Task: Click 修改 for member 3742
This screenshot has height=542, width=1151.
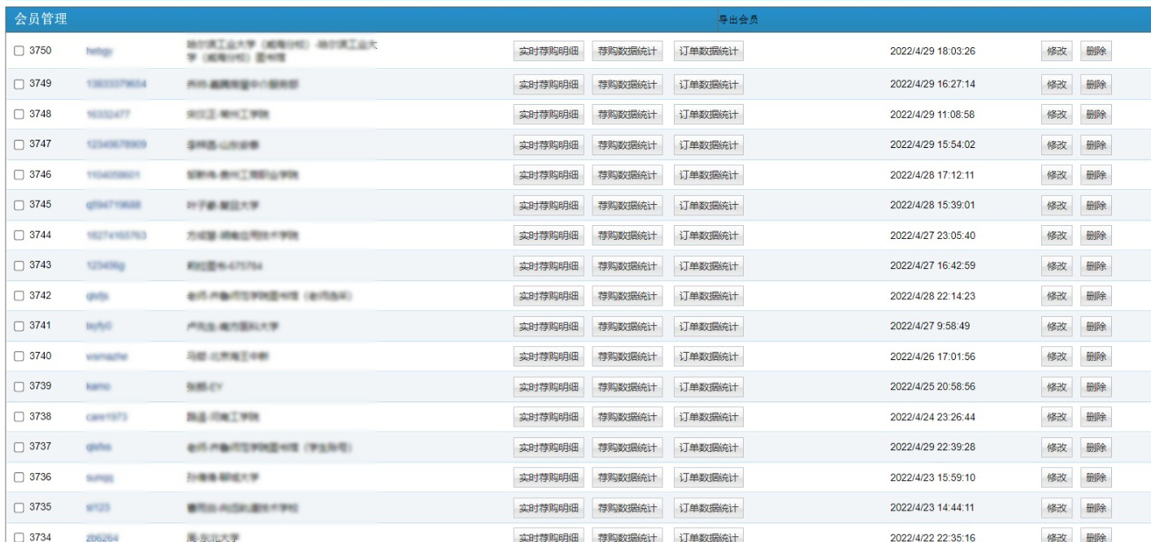Action: coord(1056,297)
